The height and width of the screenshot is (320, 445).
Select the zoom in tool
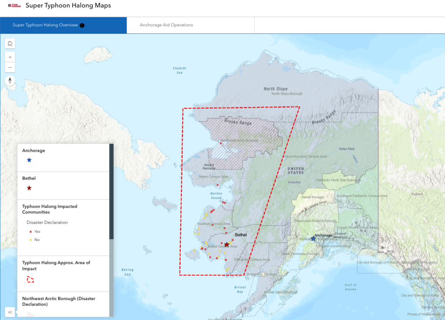click(x=10, y=57)
